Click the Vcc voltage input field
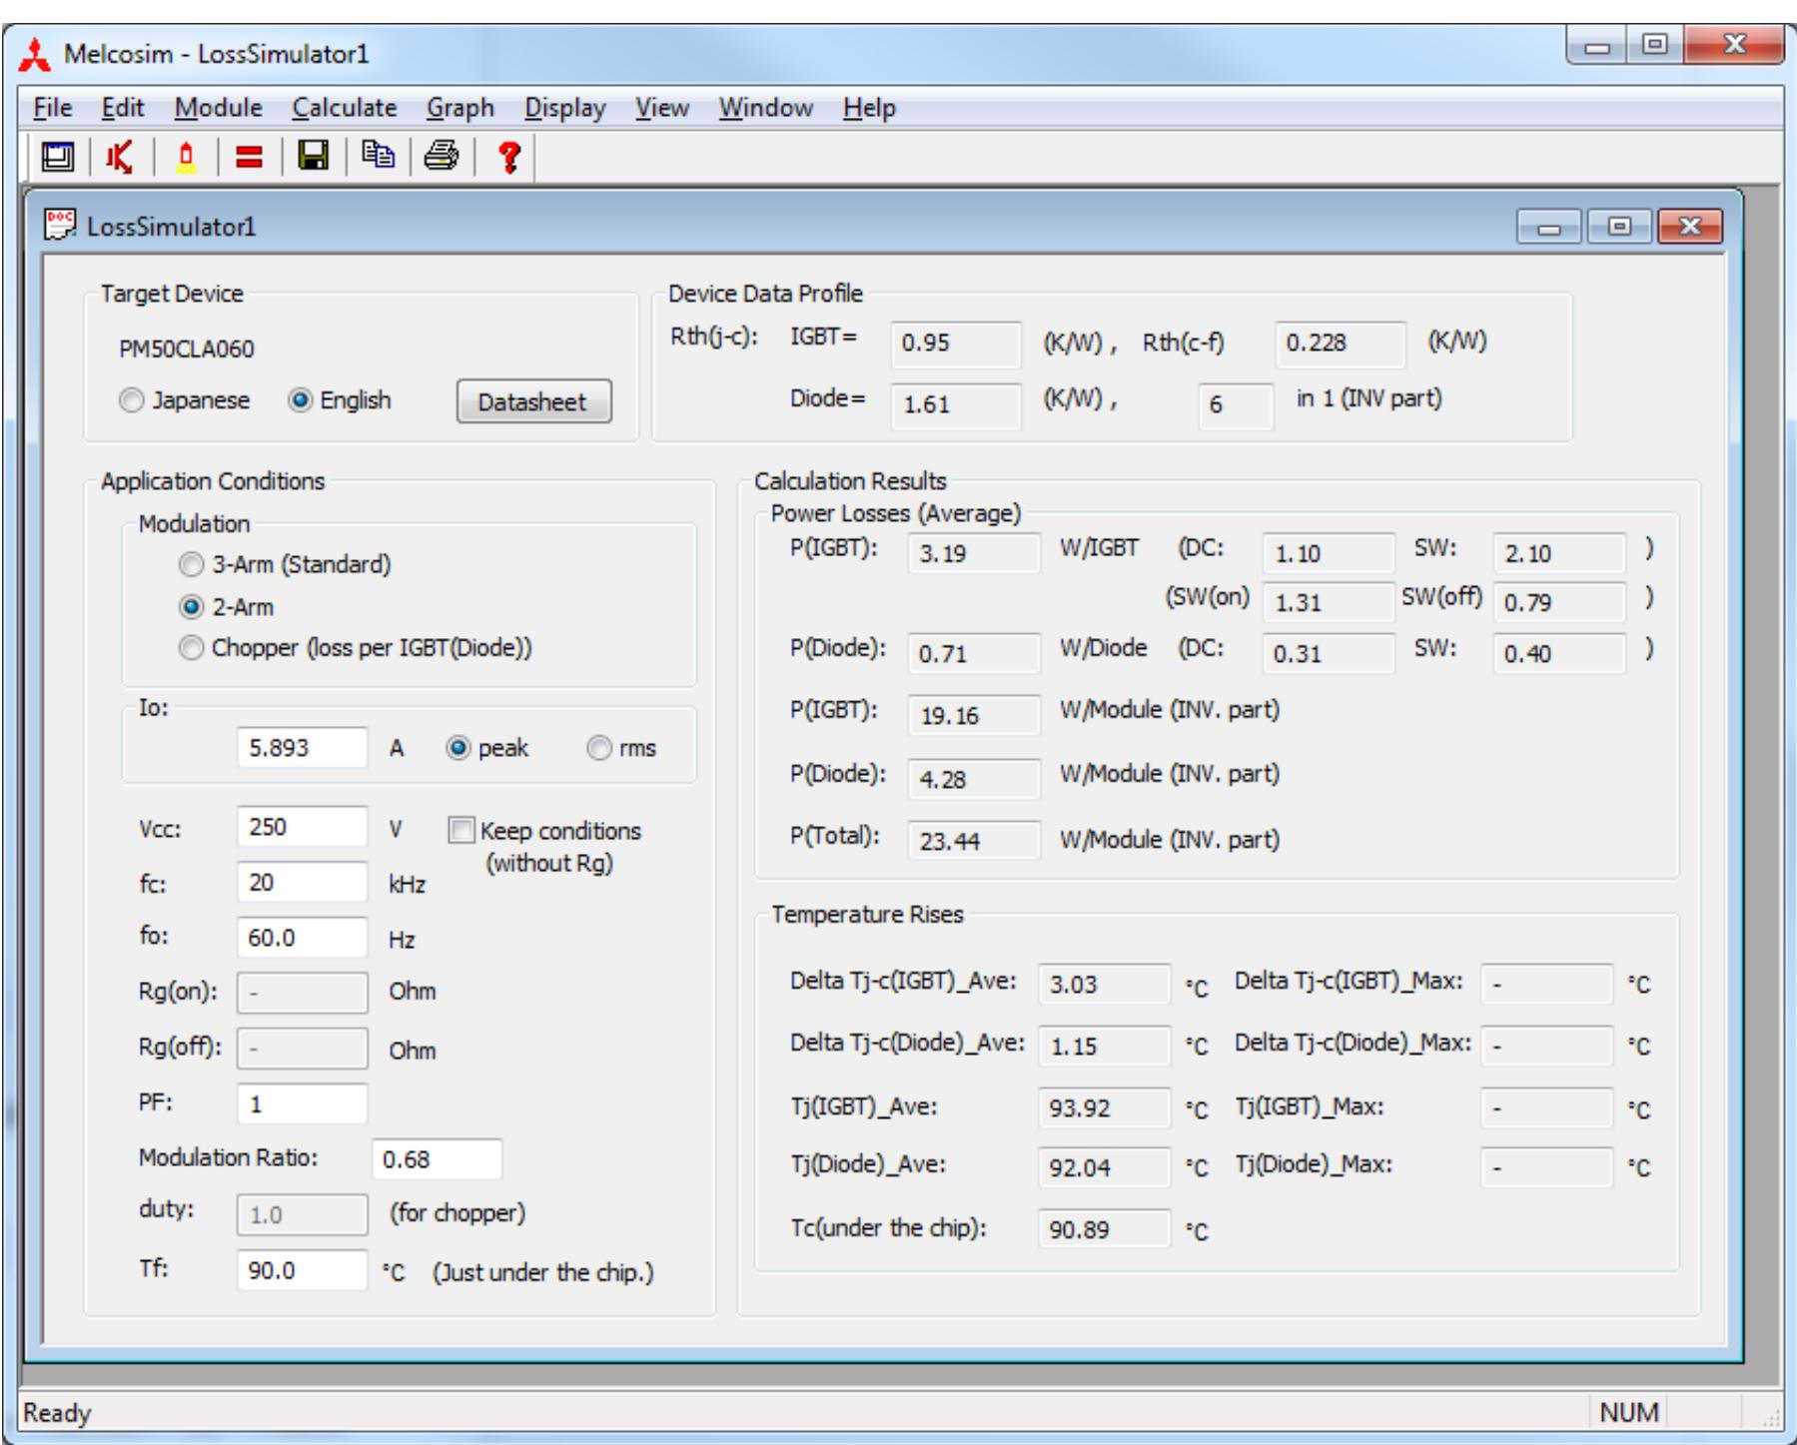 click(x=302, y=827)
